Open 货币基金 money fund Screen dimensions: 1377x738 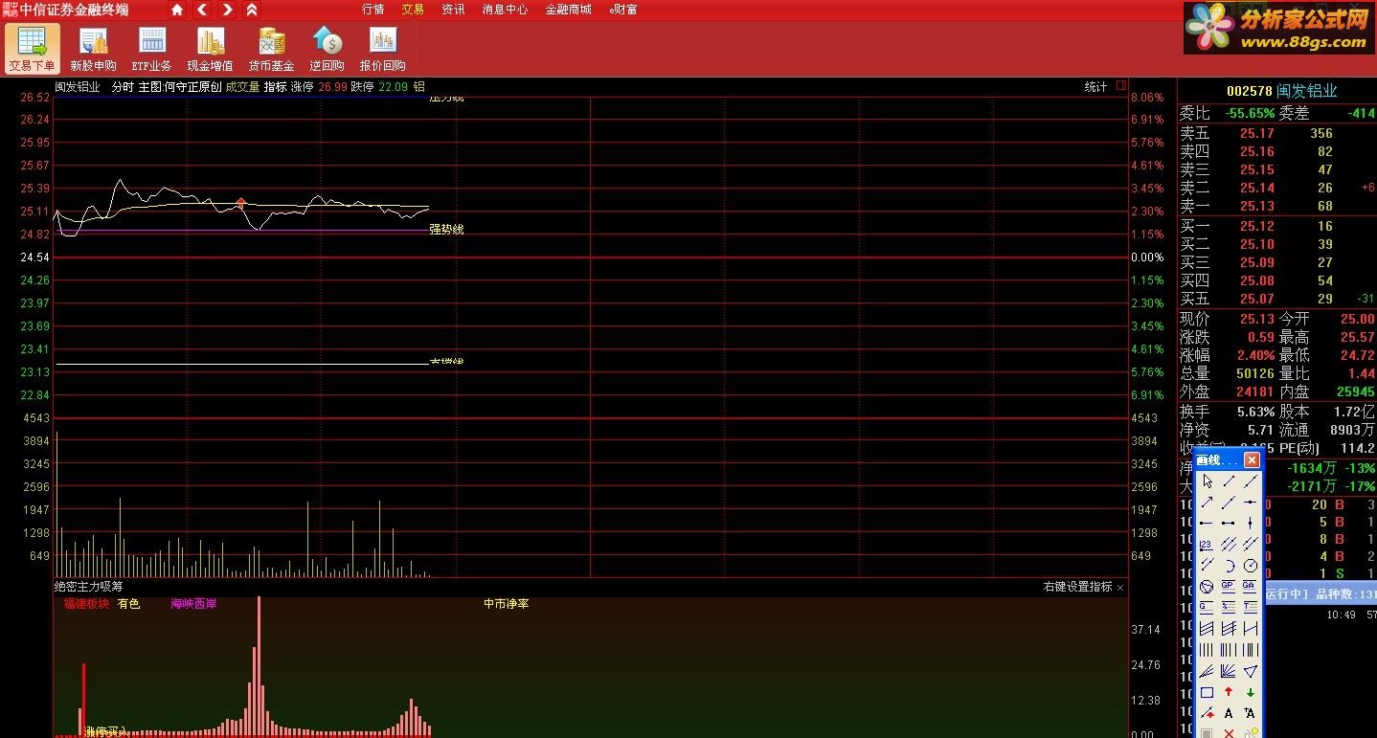[x=271, y=48]
